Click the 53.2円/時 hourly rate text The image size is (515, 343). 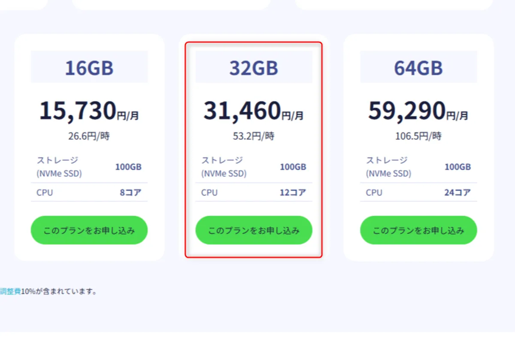(x=253, y=135)
